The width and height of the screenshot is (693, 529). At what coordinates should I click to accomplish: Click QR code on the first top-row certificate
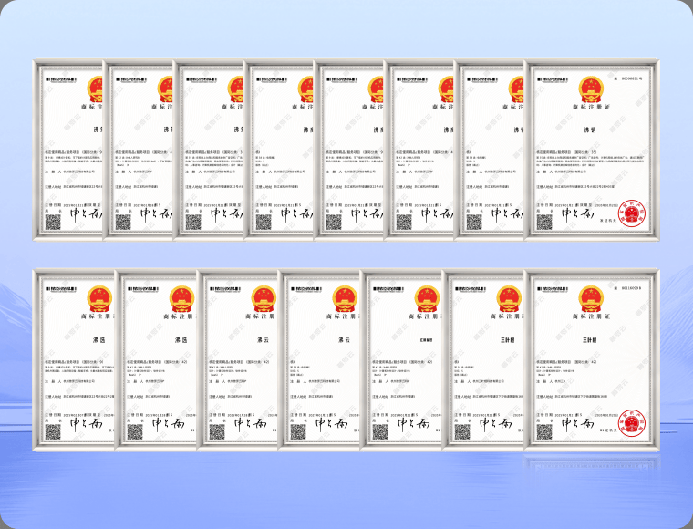(x=53, y=222)
